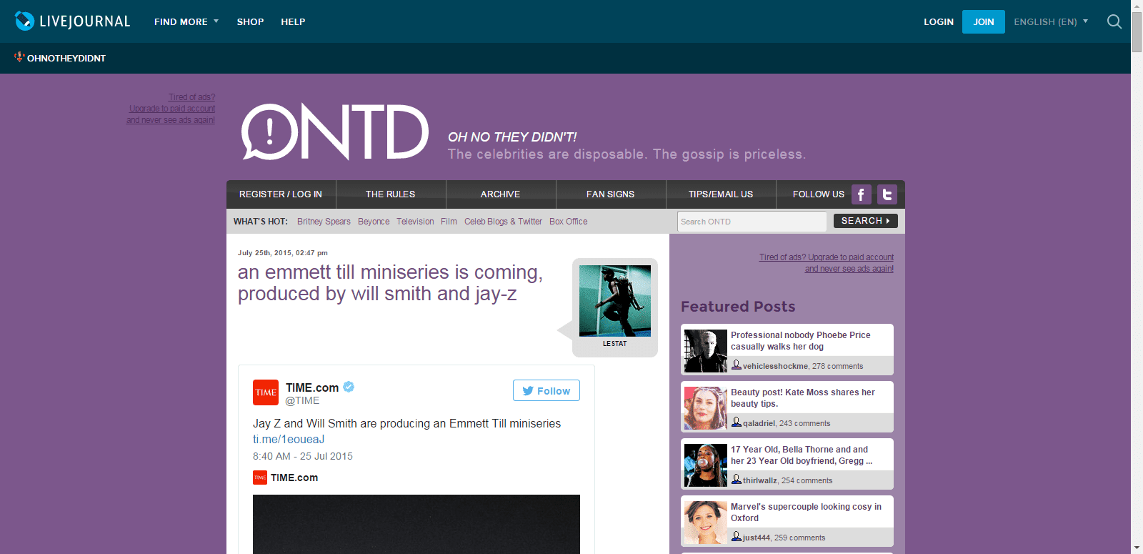Click the small TIME icon below tweet date

(260, 478)
